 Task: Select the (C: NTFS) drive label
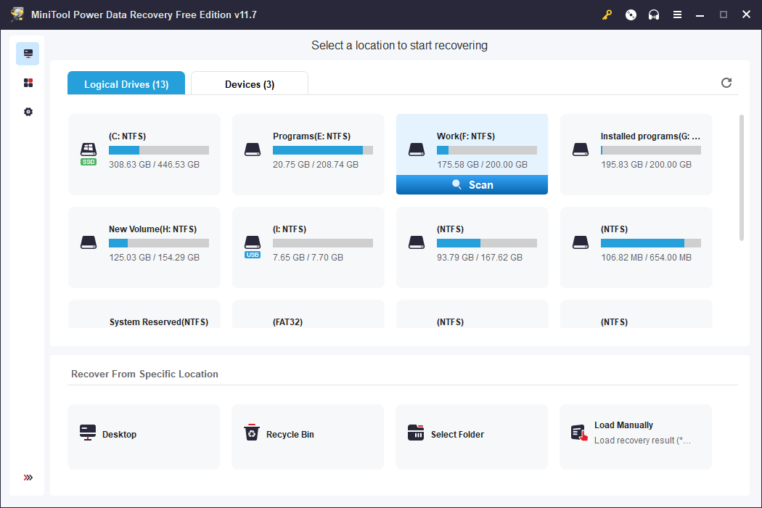point(127,136)
